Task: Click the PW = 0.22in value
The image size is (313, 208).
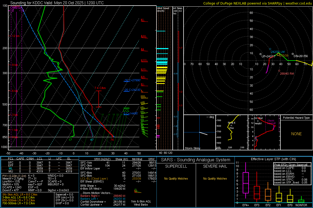Action: click(14, 176)
